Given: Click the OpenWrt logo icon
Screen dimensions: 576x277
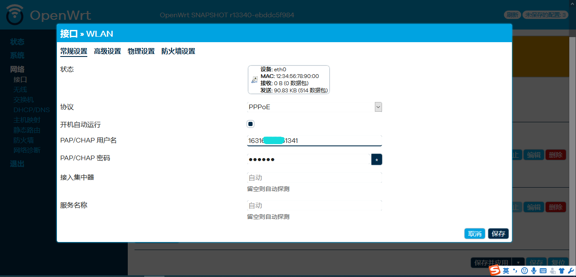Looking at the screenshot, I should [x=15, y=15].
